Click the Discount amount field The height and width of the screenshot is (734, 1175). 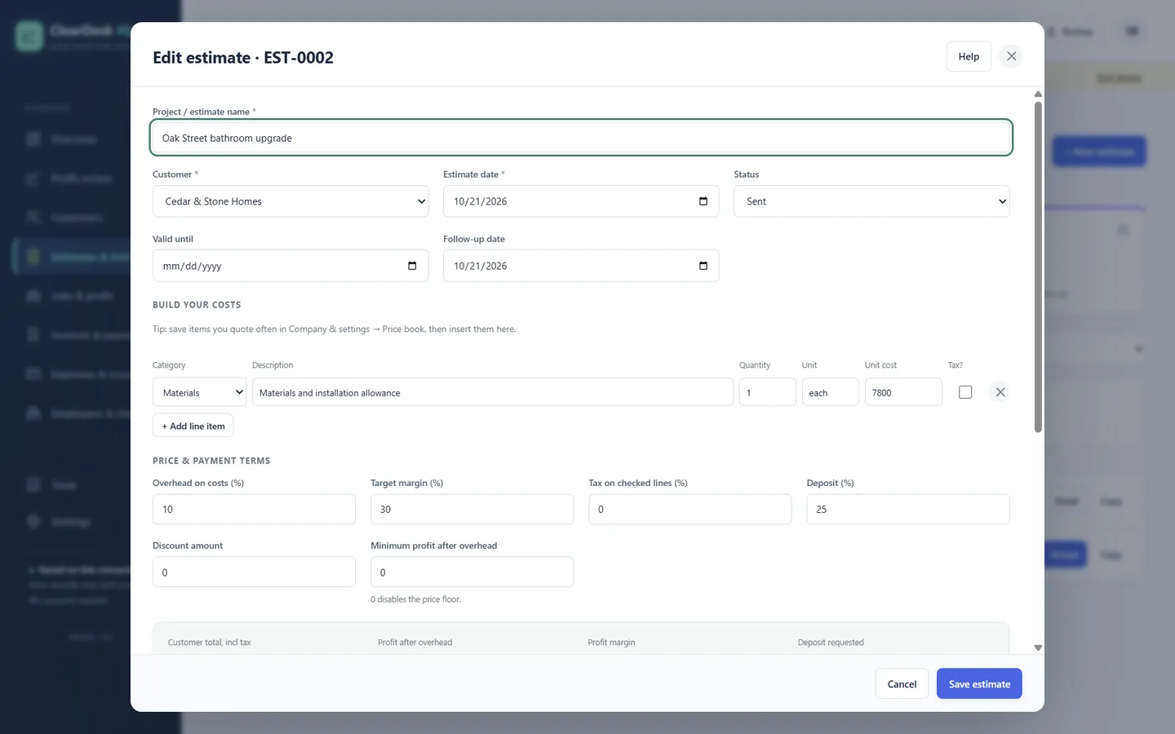pyautogui.click(x=254, y=572)
